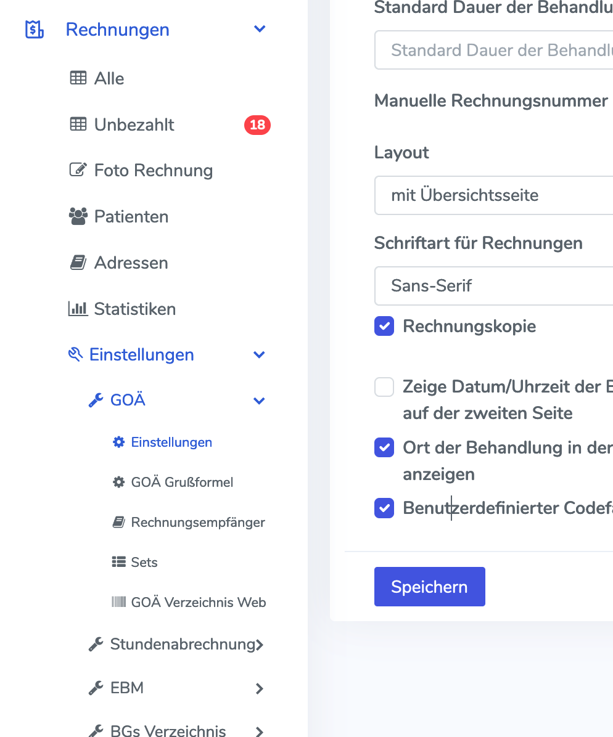Click the list icon beside Sets

118,562
